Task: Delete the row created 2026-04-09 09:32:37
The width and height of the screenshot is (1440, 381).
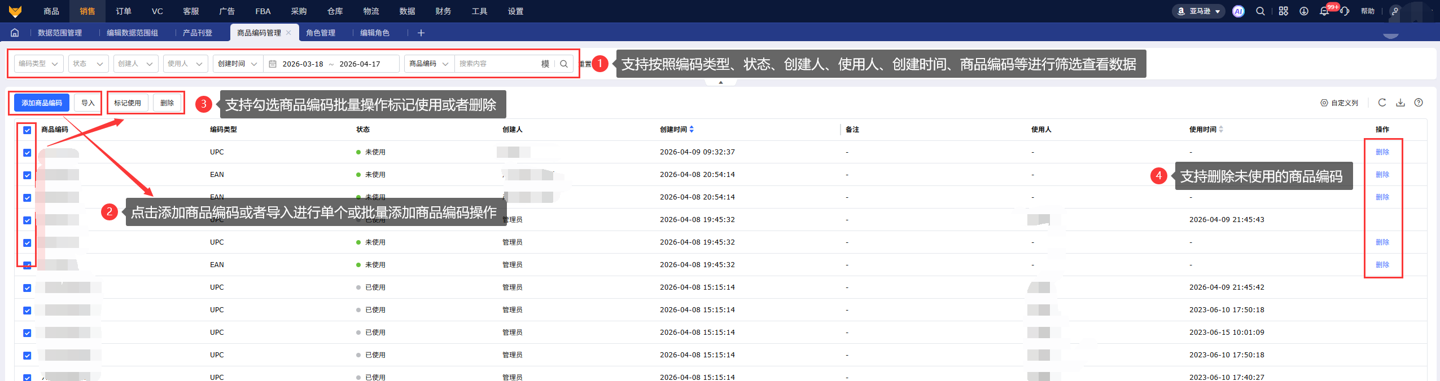Action: [x=1382, y=152]
